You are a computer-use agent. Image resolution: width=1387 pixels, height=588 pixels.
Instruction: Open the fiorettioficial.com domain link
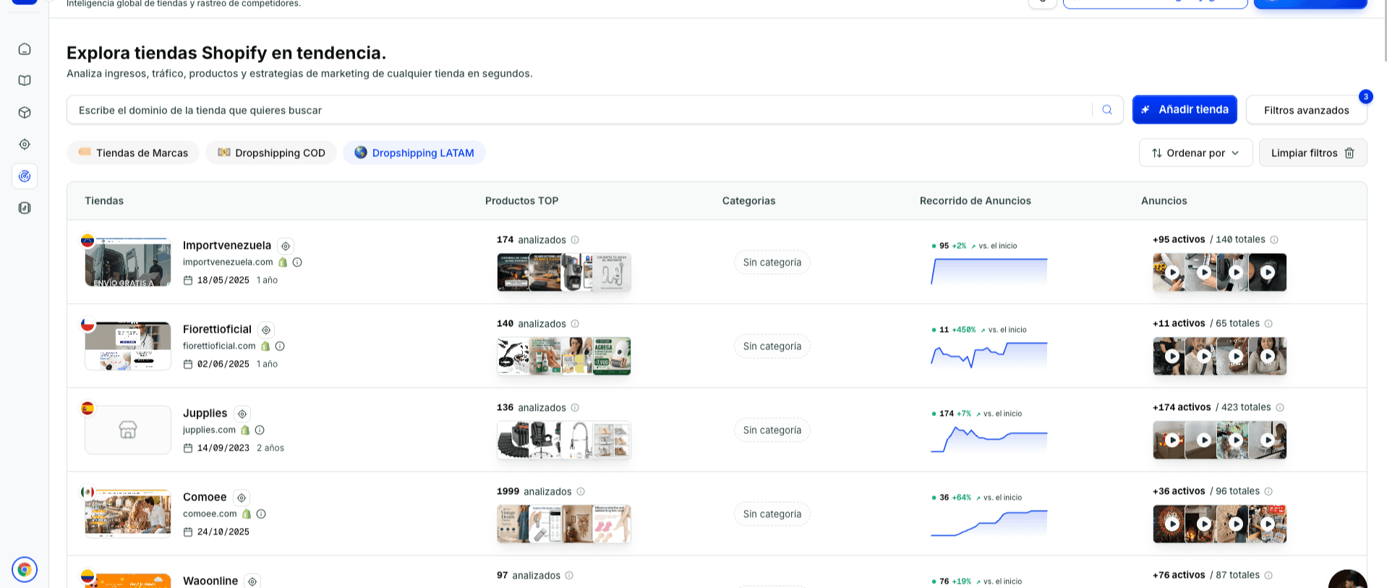219,346
